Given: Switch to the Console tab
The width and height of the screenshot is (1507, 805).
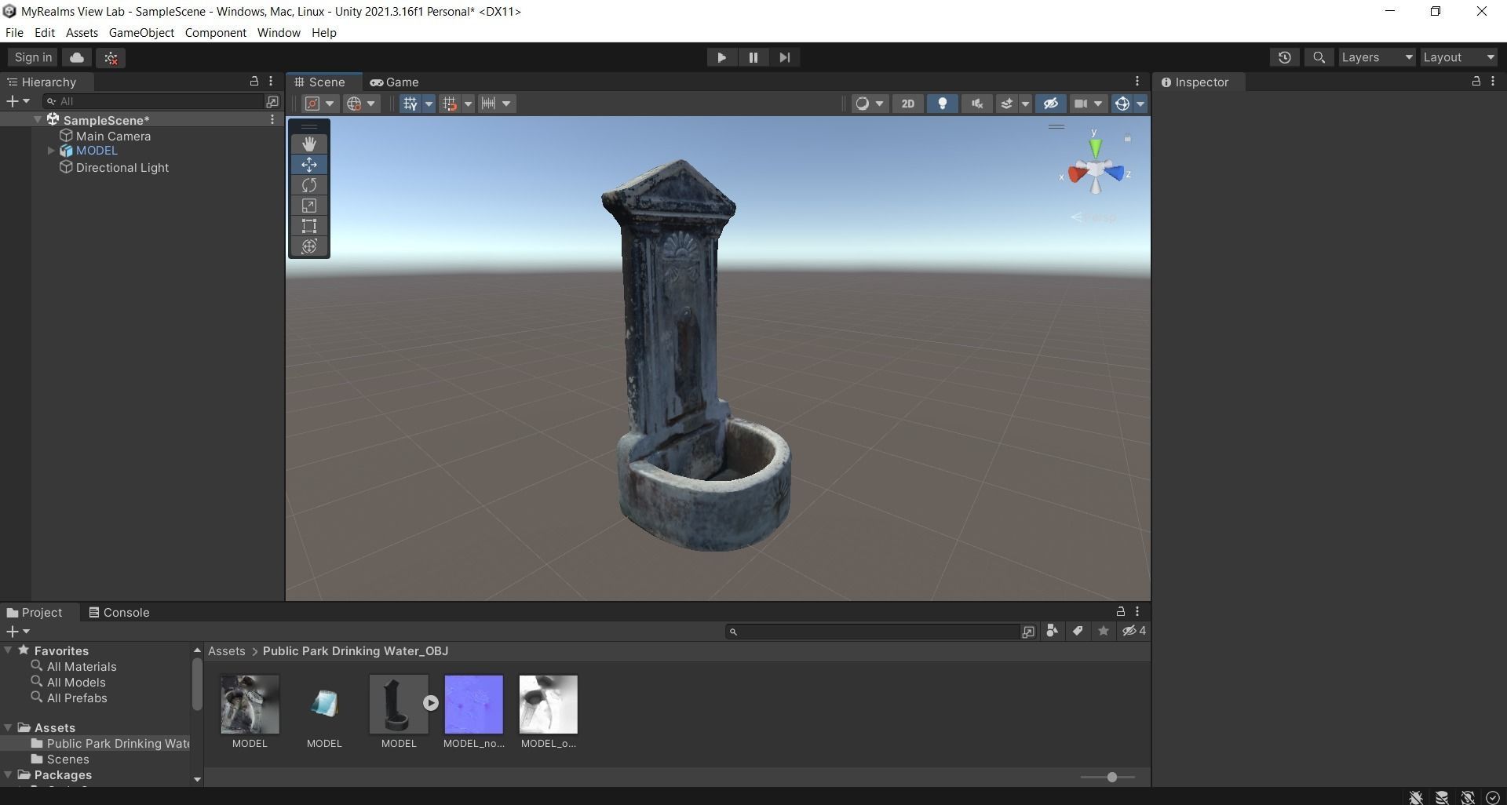Looking at the screenshot, I should click(x=119, y=613).
